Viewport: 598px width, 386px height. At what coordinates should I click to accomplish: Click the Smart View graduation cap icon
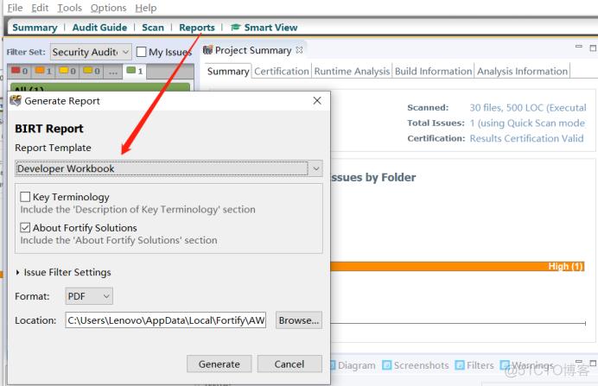coord(236,28)
